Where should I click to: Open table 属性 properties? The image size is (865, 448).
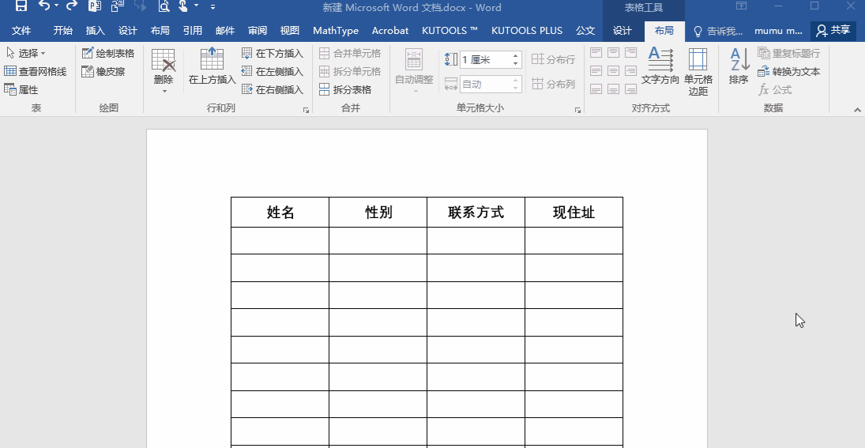click(x=21, y=89)
